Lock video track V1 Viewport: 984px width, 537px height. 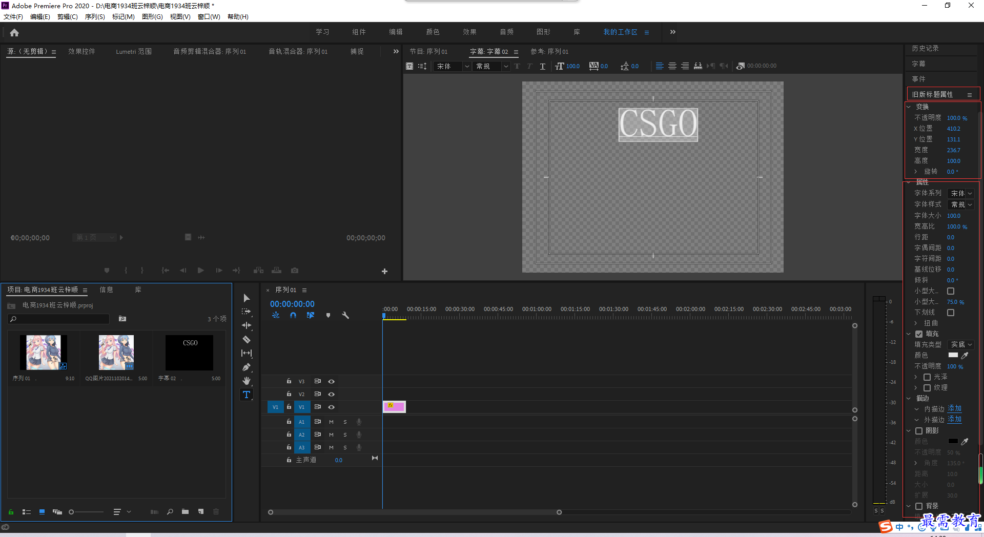[x=289, y=406]
